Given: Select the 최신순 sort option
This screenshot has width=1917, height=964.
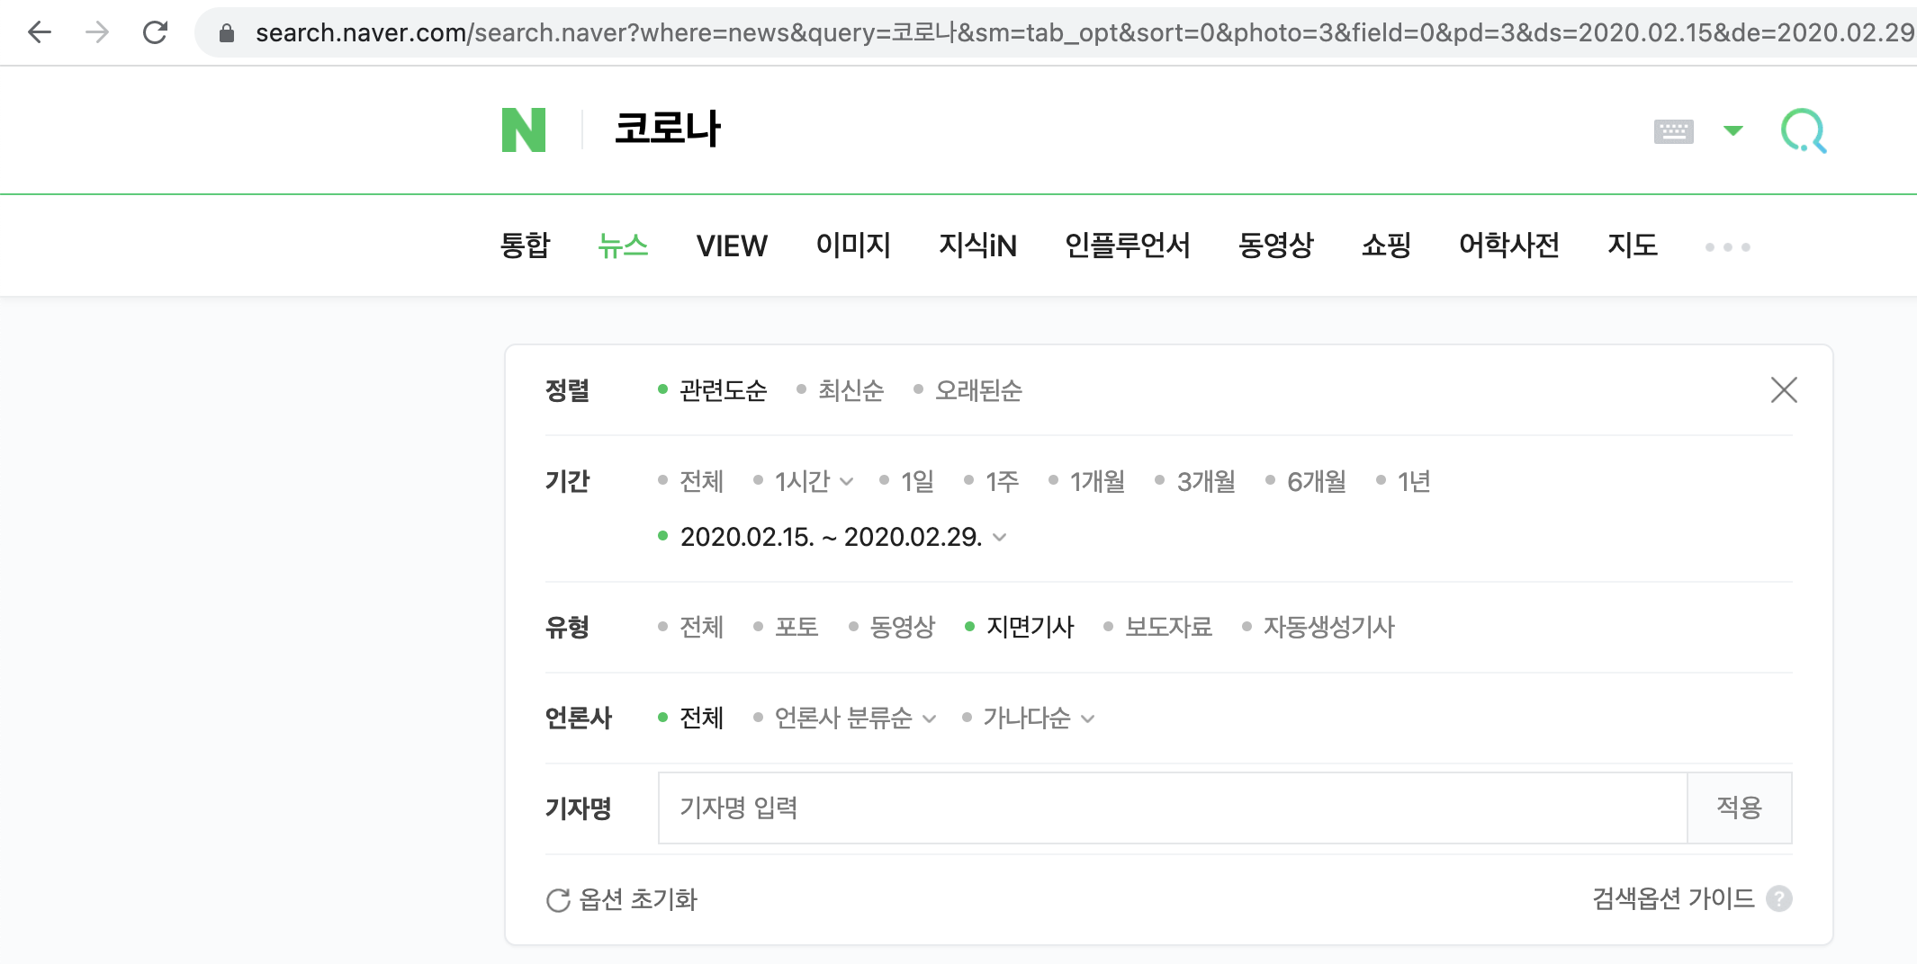Looking at the screenshot, I should point(850,390).
